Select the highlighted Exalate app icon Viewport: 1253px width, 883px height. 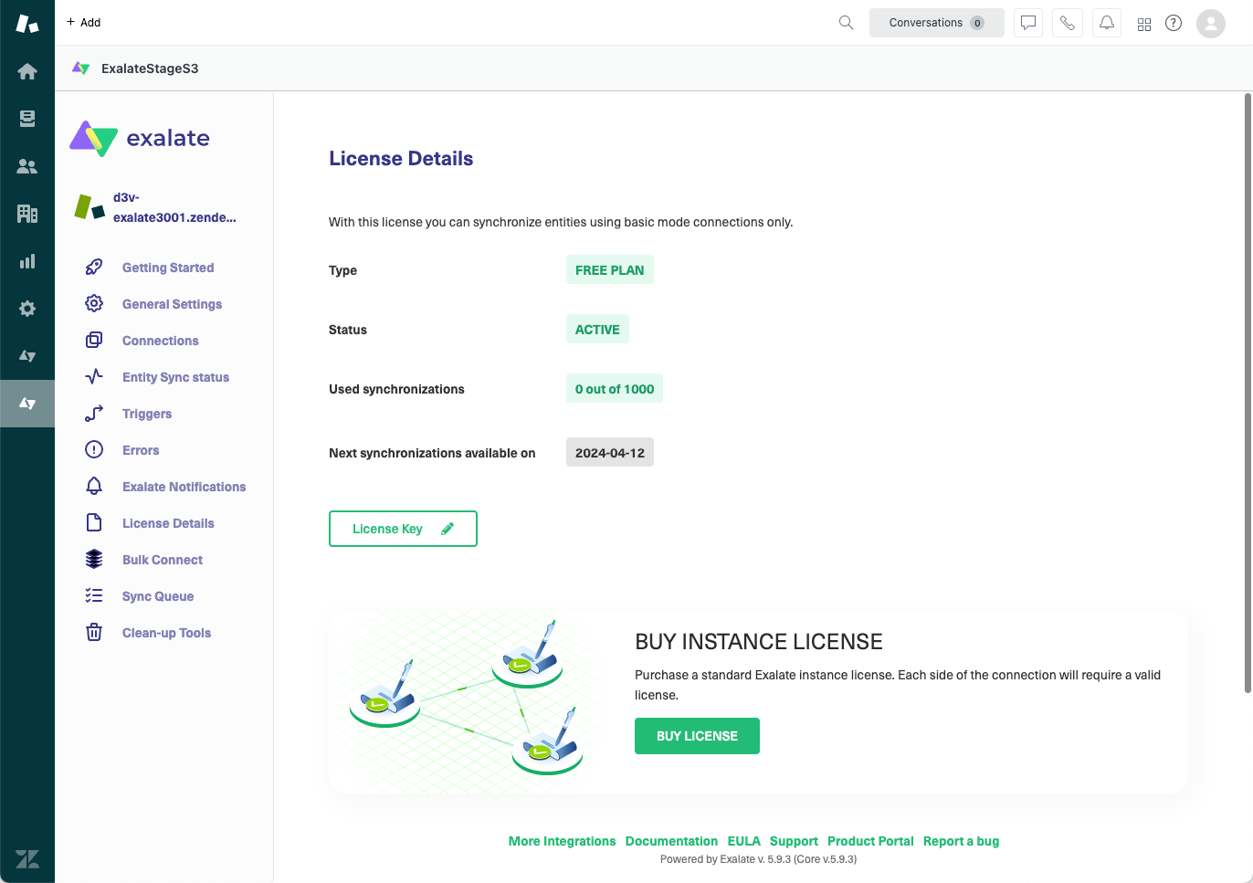[x=27, y=404]
